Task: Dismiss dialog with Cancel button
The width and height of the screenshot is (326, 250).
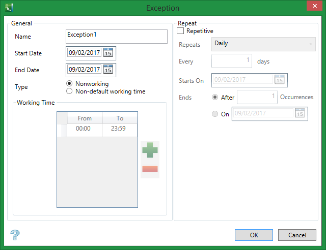Action: click(297, 235)
